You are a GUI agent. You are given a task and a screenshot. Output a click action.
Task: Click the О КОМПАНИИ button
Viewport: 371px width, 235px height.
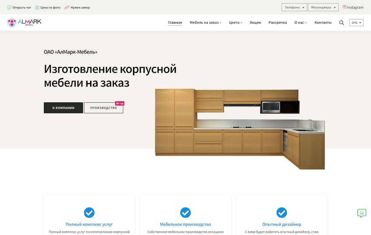63,108
